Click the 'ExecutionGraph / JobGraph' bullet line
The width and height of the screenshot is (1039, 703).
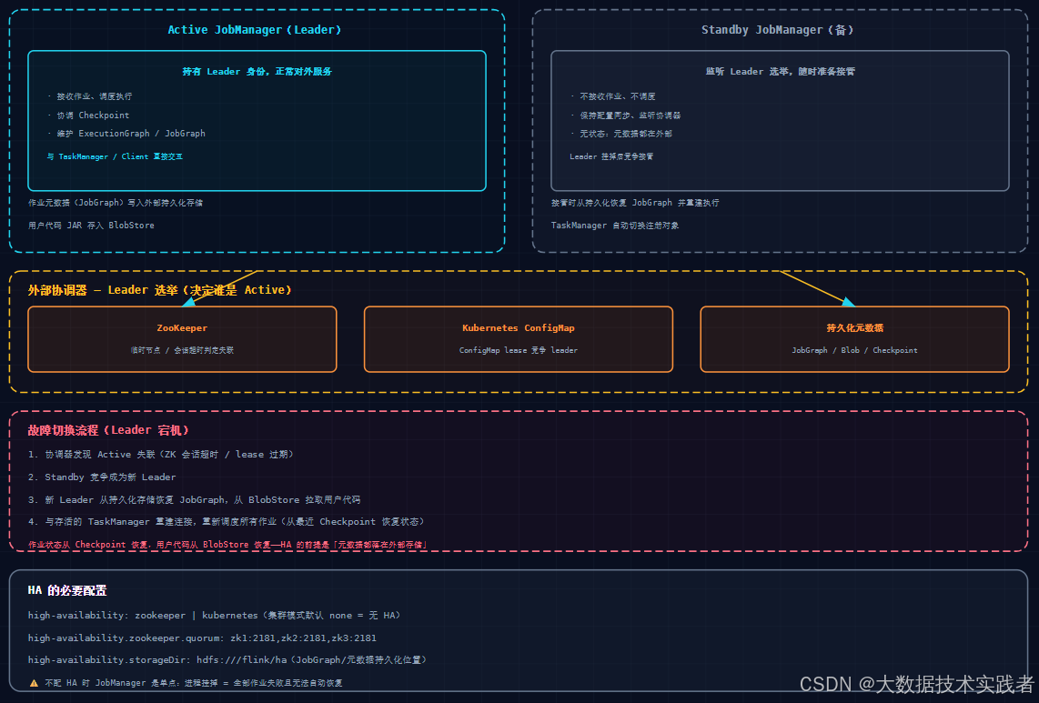126,134
